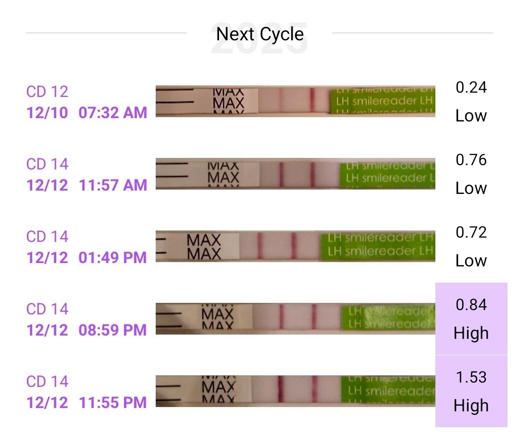The height and width of the screenshot is (432, 519).
Task: Tap the 12/12 01:49 PM timestamp
Action: pyautogui.click(x=86, y=257)
